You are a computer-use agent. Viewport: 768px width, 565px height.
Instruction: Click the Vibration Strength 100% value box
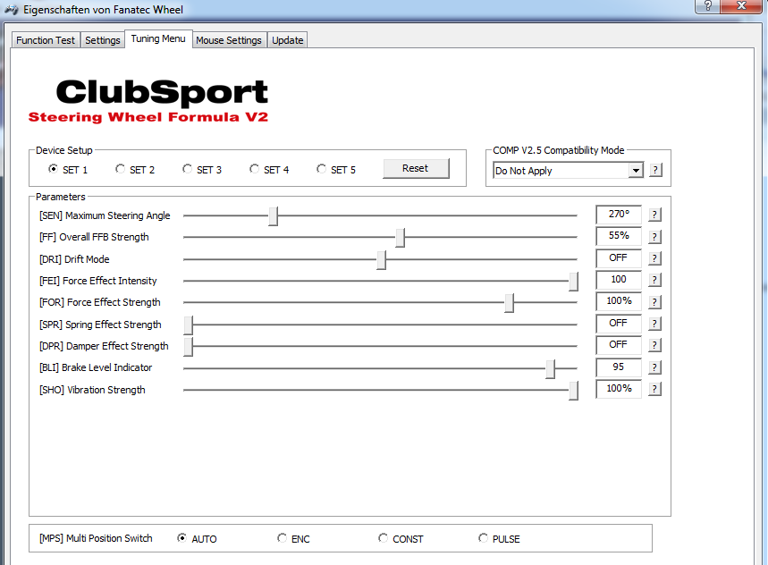(619, 389)
